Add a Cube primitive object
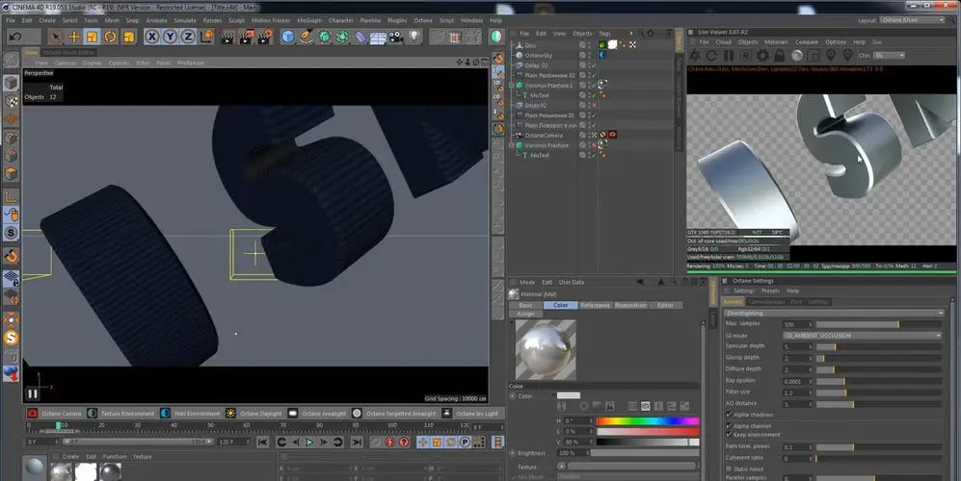This screenshot has height=481, width=961. pos(288,37)
